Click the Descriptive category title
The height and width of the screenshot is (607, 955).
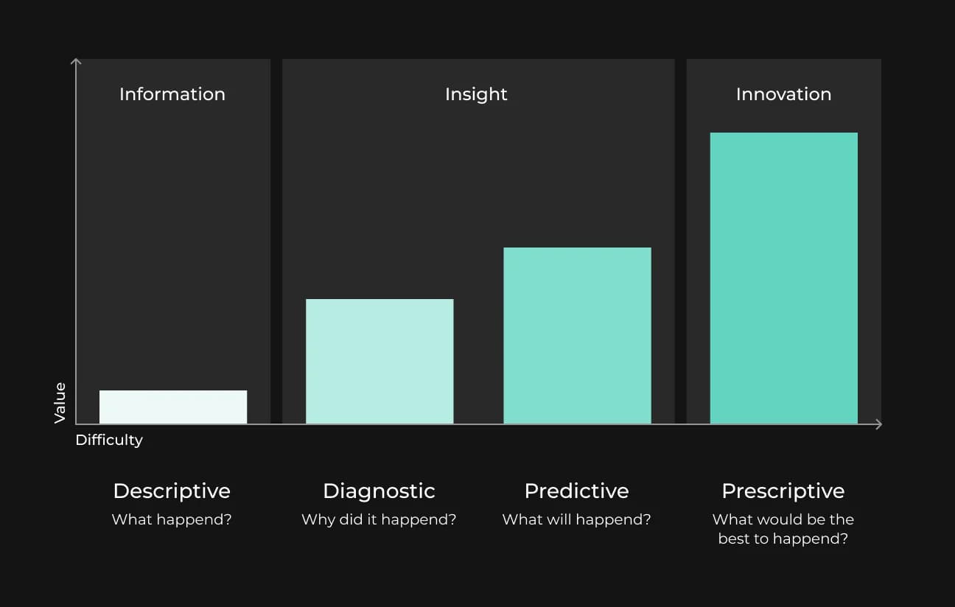click(x=172, y=491)
